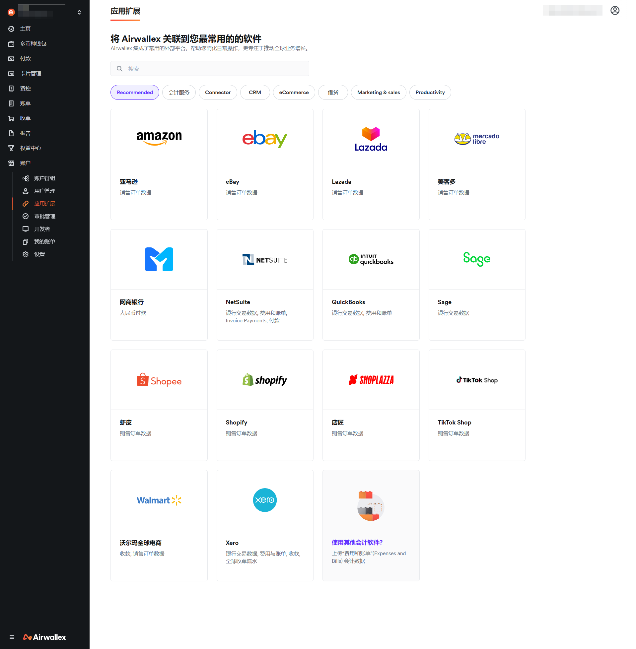Image resolution: width=636 pixels, height=649 pixels.
Task: Focus the 搜索 search field
Action: pos(210,69)
